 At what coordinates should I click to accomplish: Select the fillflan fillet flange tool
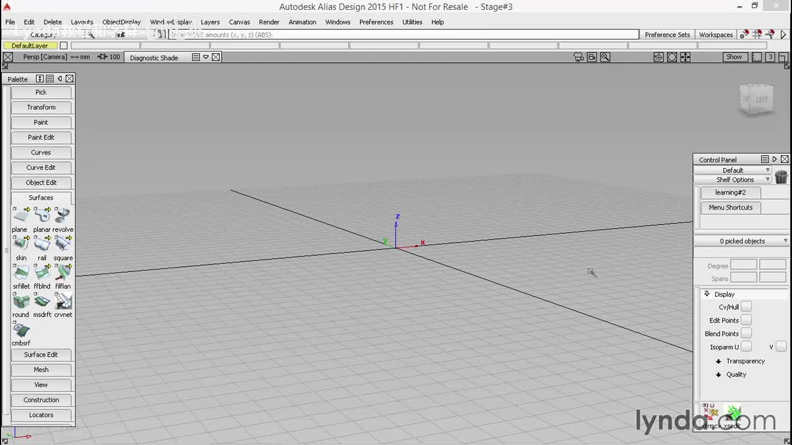click(62, 272)
